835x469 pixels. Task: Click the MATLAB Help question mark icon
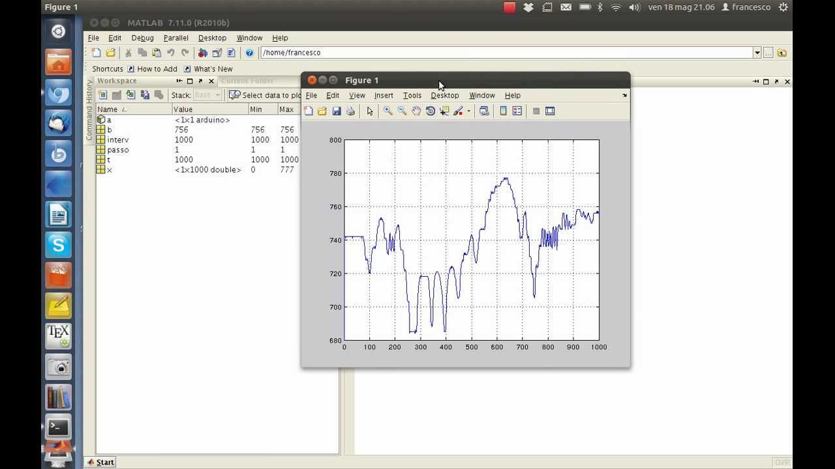point(249,53)
